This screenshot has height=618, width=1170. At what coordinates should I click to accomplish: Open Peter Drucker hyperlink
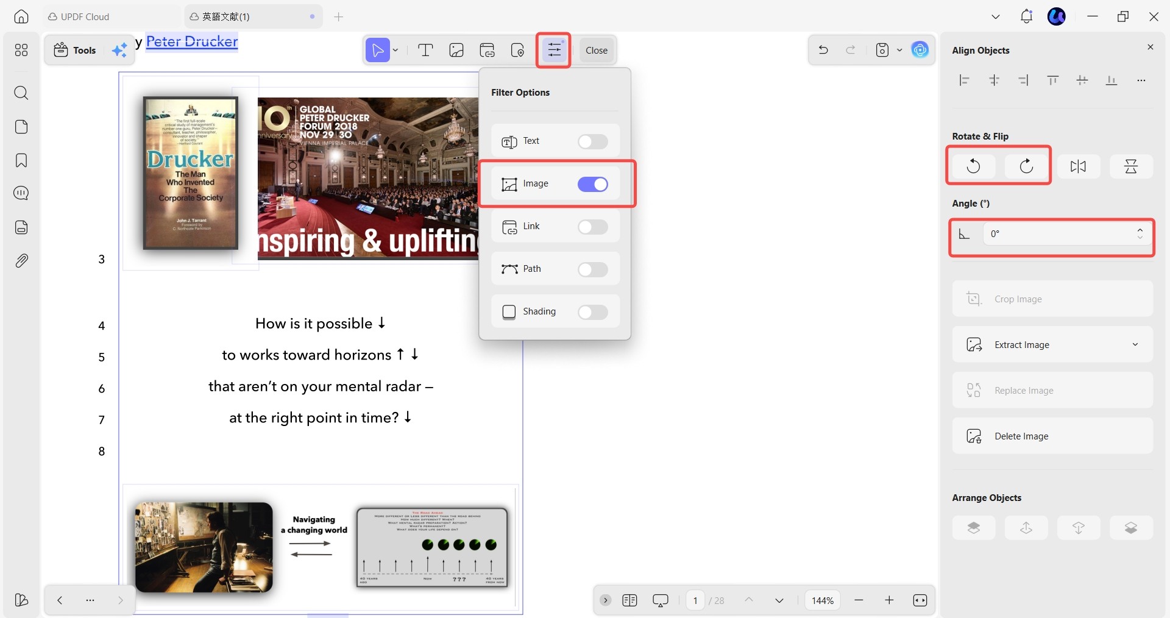pyautogui.click(x=192, y=41)
